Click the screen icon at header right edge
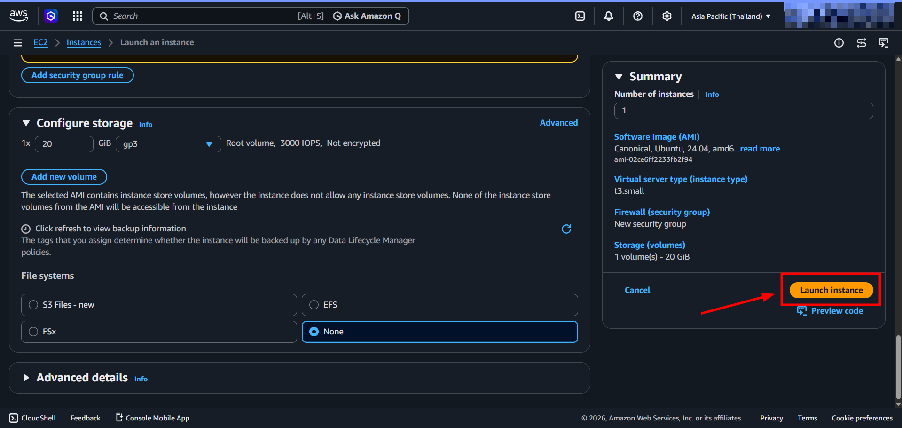902x428 pixels. (x=884, y=43)
